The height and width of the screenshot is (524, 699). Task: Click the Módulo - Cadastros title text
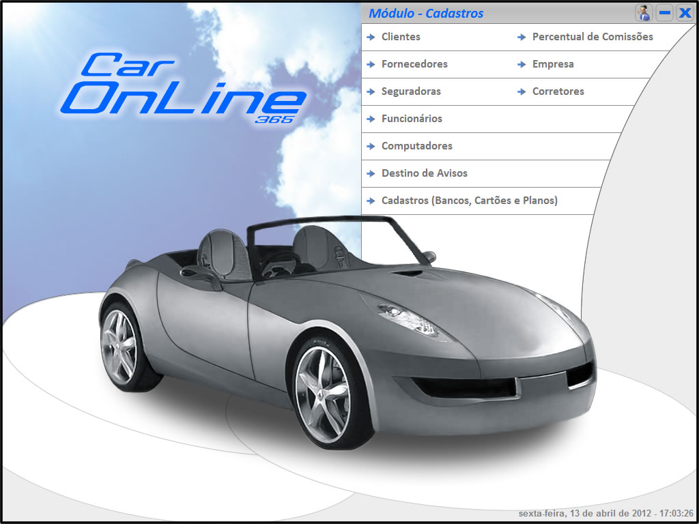pos(426,14)
